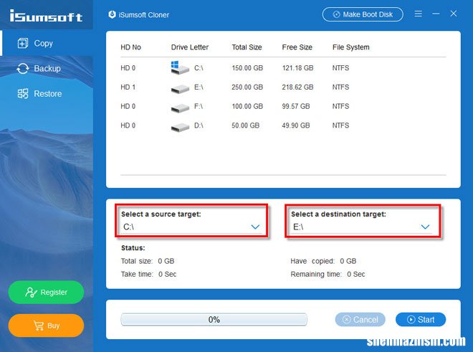Expand the destination target dropdown arrow
Image resolution: width=473 pixels, height=352 pixels.
pos(425,227)
